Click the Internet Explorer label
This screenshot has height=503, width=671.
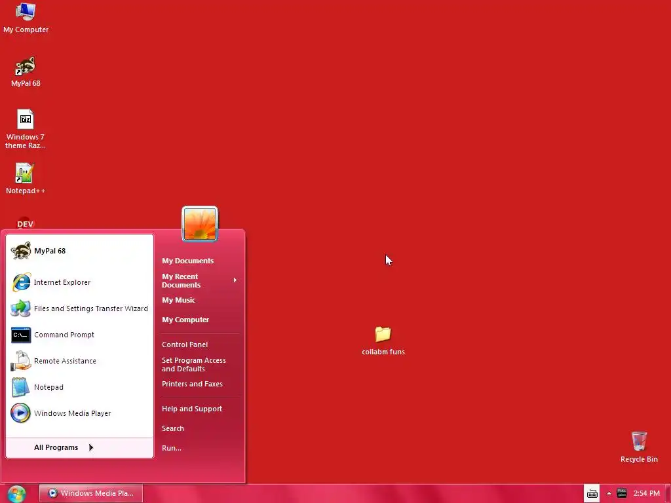point(62,282)
